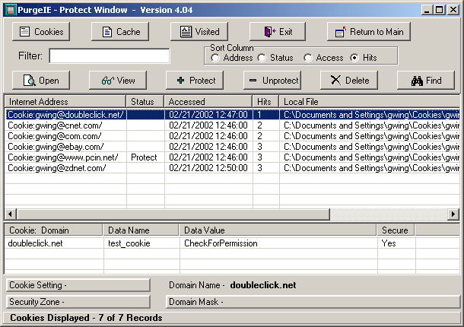
Task: Click the Secure column header
Action: 396,230
